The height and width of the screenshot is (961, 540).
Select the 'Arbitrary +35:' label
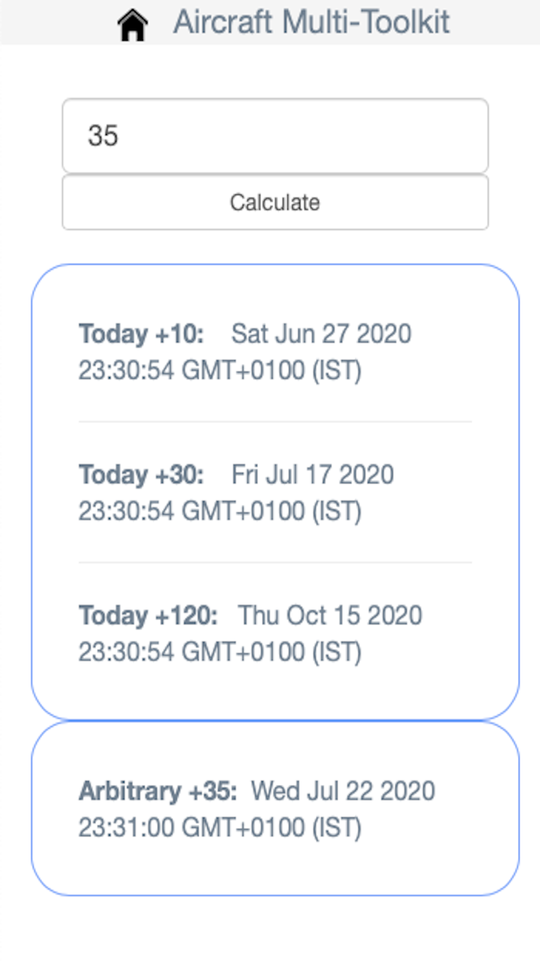(x=158, y=791)
